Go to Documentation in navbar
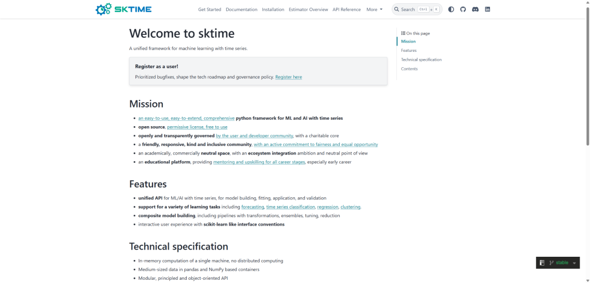 click(241, 9)
